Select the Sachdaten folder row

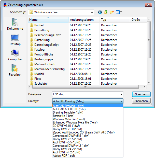[87, 83]
